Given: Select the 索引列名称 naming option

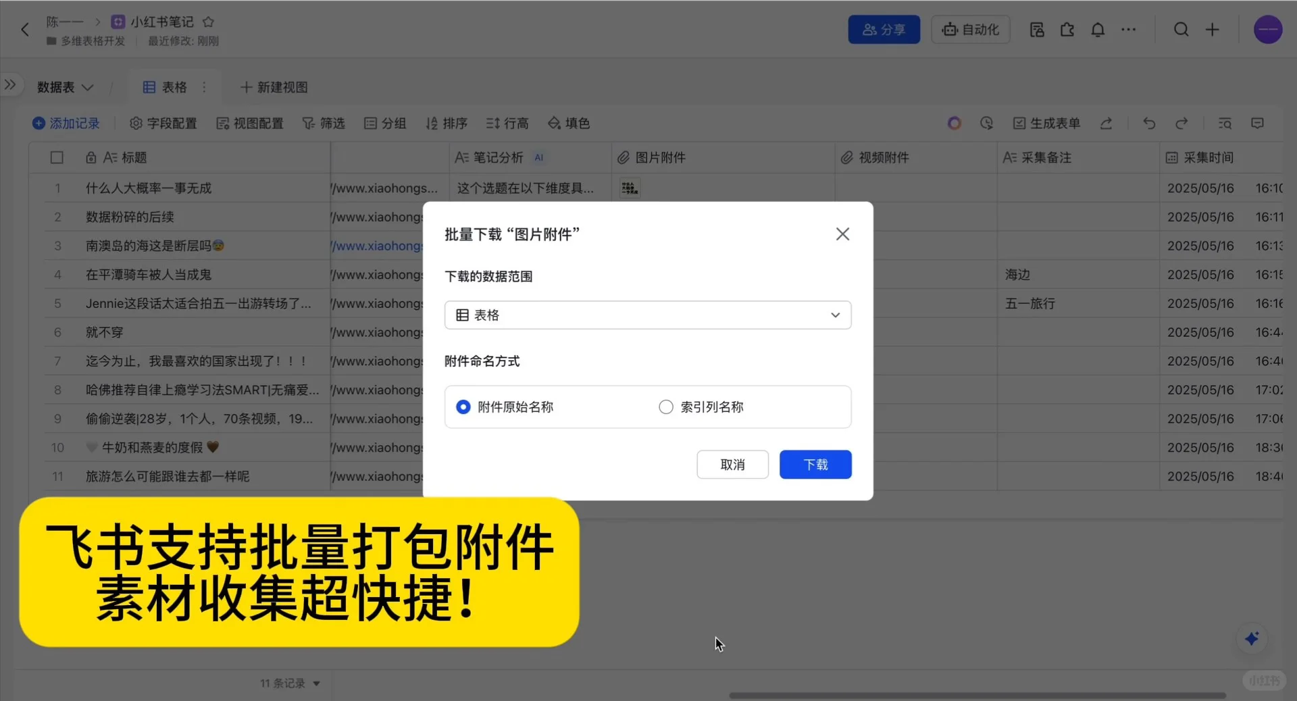Looking at the screenshot, I should [666, 407].
